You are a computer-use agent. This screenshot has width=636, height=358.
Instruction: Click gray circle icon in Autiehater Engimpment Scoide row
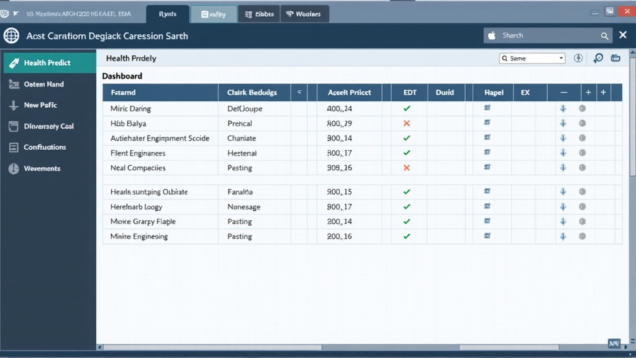pyautogui.click(x=583, y=138)
